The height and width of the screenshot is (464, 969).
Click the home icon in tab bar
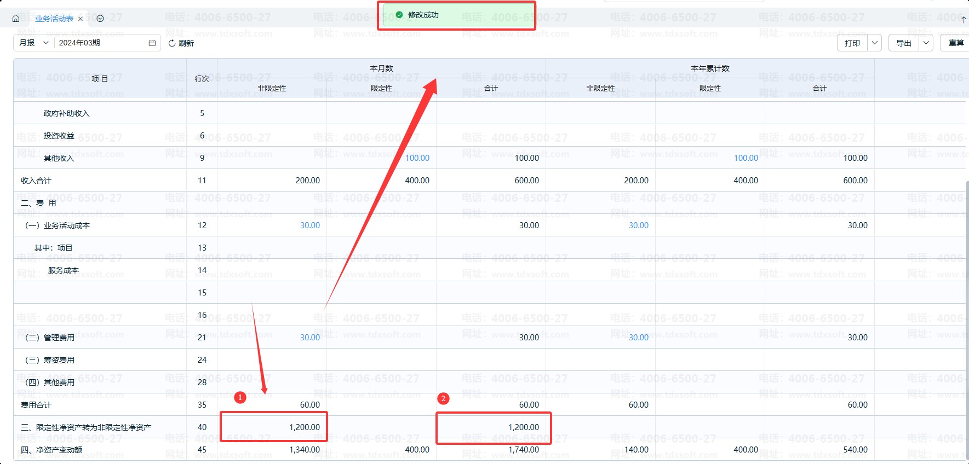coord(16,19)
